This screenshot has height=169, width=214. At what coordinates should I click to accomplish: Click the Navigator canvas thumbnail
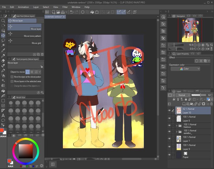point(190,30)
